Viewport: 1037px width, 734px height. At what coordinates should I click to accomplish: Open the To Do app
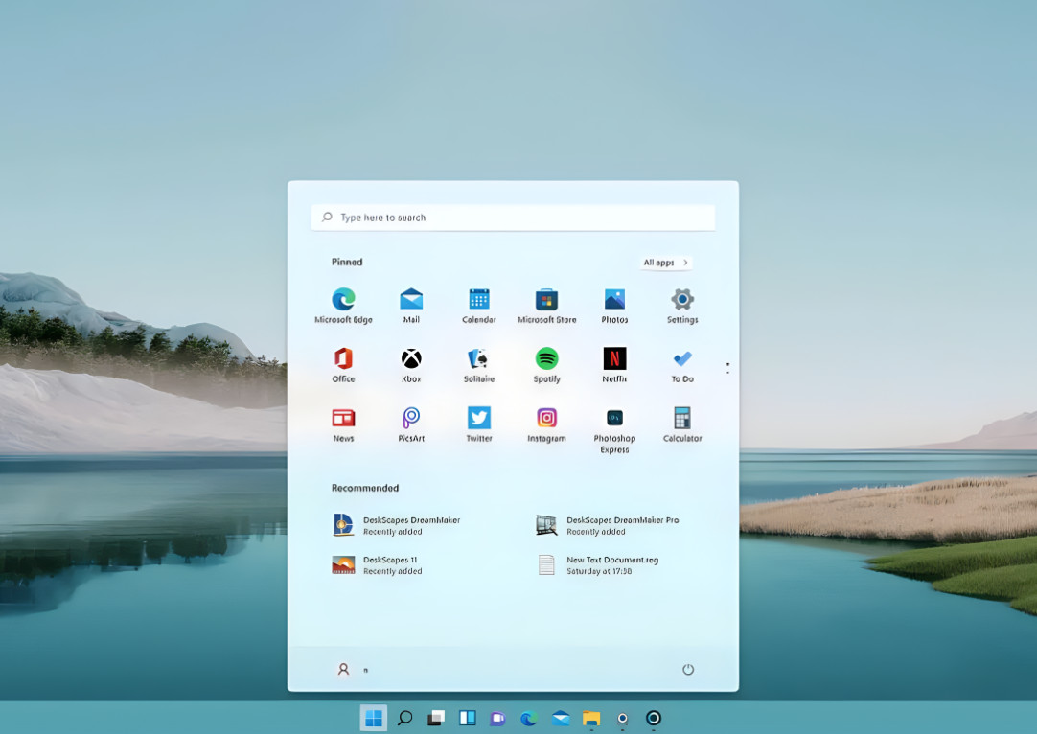click(x=682, y=359)
